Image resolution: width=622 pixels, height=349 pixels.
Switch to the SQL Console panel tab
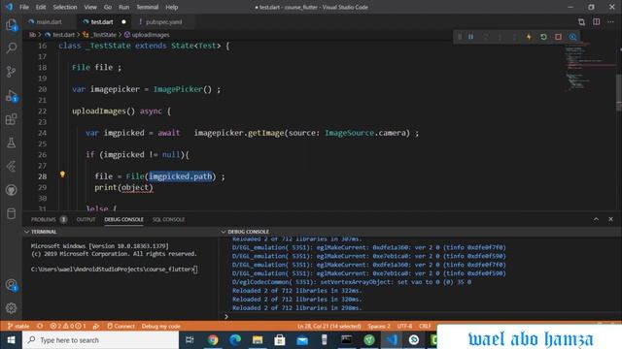(x=168, y=219)
